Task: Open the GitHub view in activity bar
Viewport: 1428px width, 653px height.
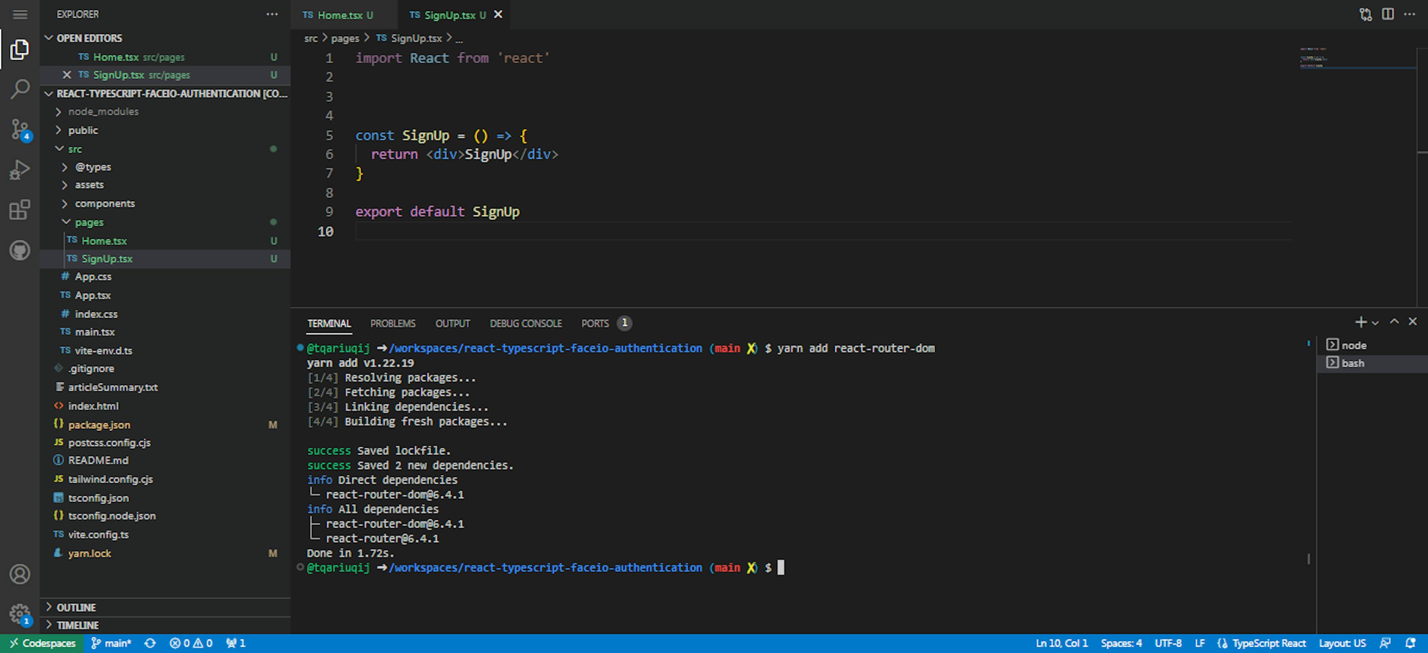Action: [20, 250]
